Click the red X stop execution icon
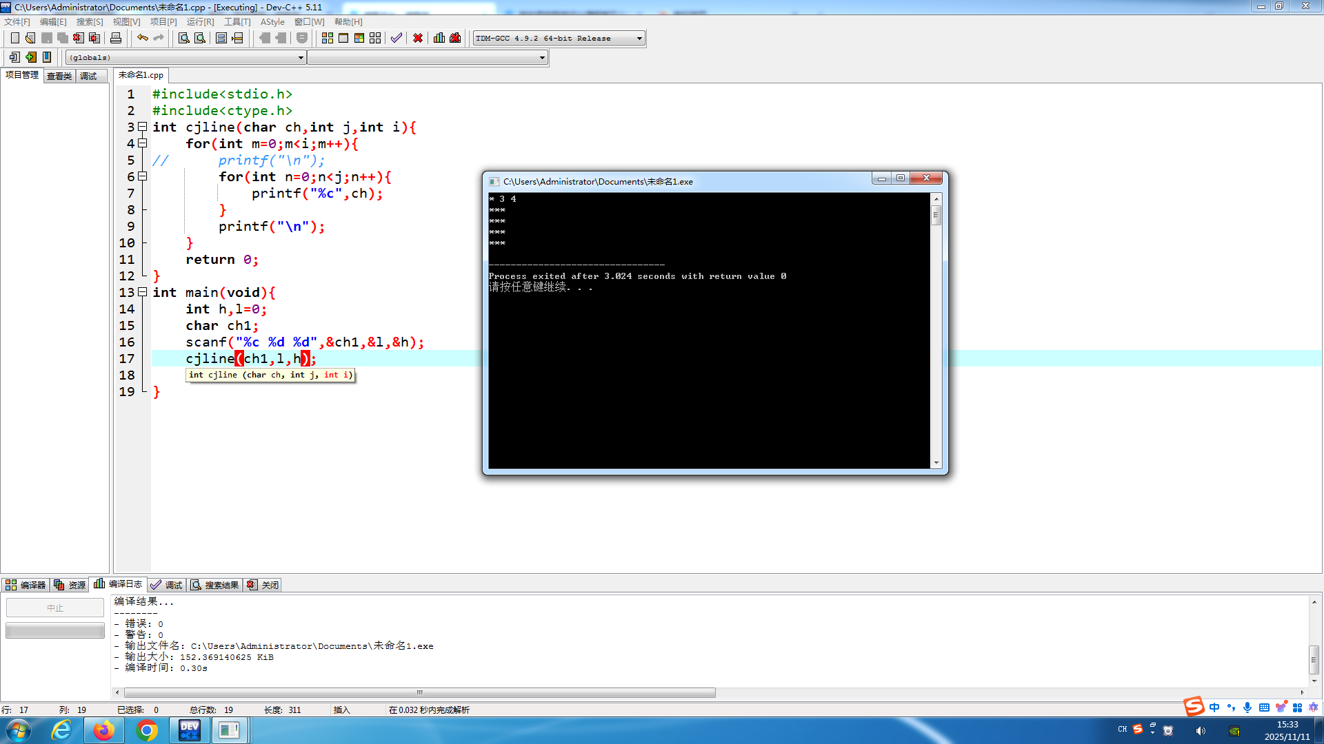This screenshot has height=744, width=1324. pyautogui.click(x=418, y=38)
